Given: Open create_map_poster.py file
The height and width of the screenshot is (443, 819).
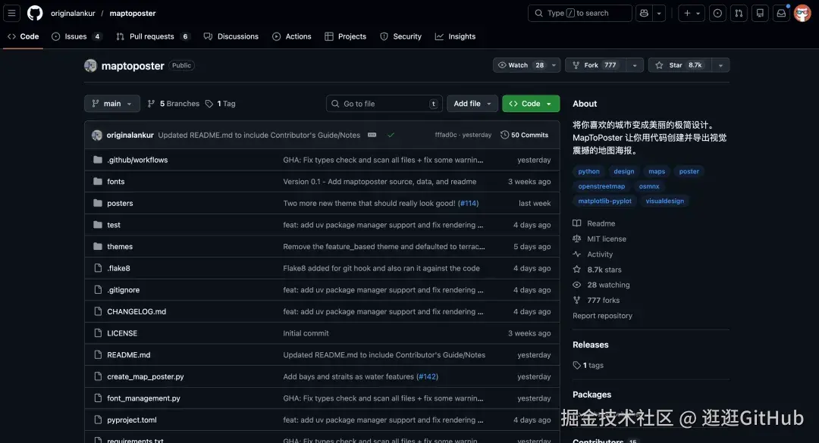Looking at the screenshot, I should (145, 376).
